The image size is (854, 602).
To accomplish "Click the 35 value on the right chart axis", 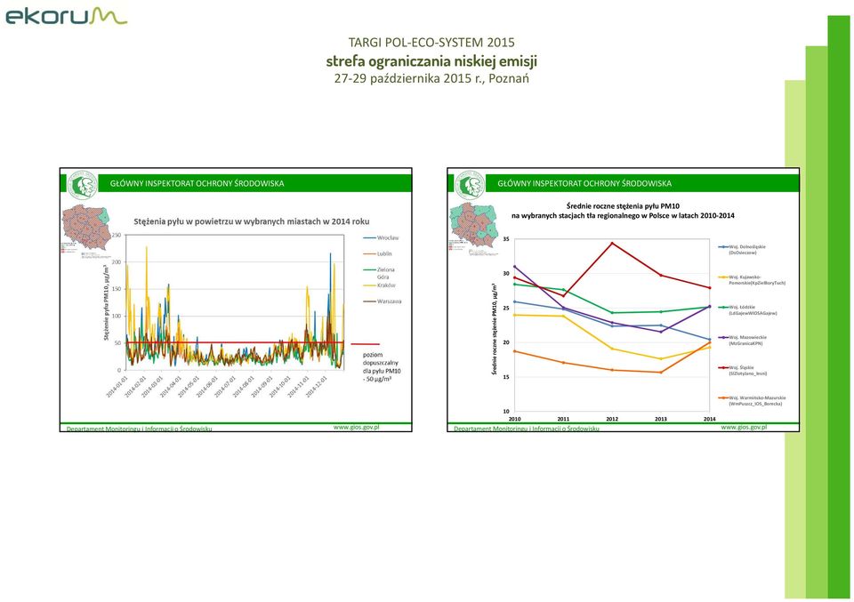I will click(506, 239).
